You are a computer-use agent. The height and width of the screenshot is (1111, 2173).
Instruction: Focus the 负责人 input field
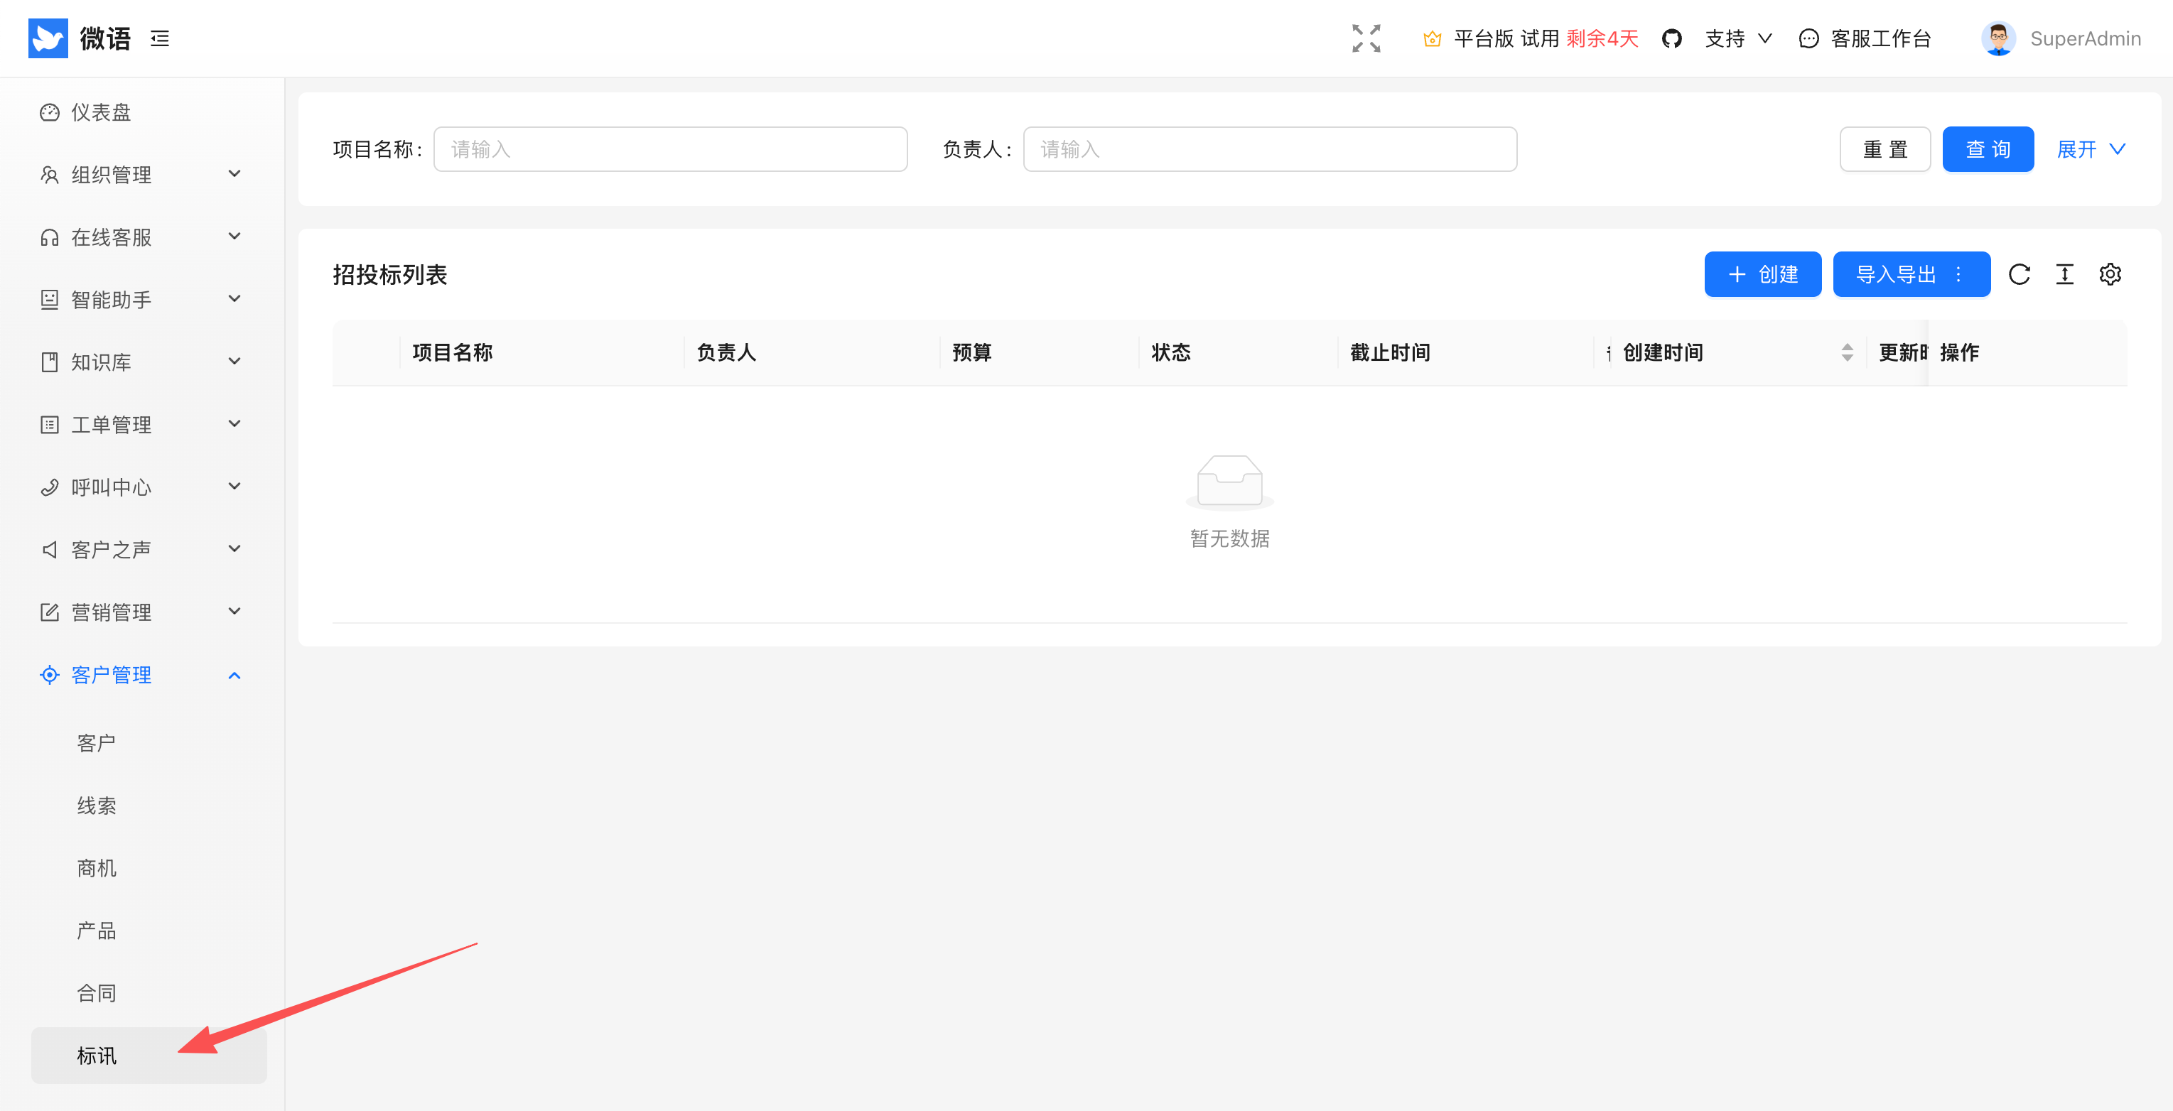click(x=1270, y=149)
